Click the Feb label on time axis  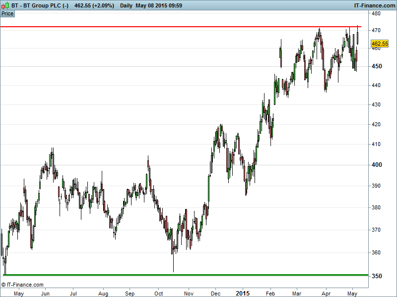(x=271, y=294)
